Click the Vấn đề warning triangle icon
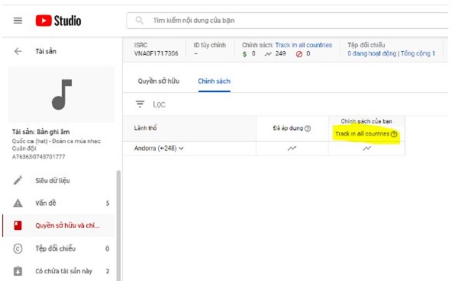The height and width of the screenshot is (281, 458). (x=18, y=203)
